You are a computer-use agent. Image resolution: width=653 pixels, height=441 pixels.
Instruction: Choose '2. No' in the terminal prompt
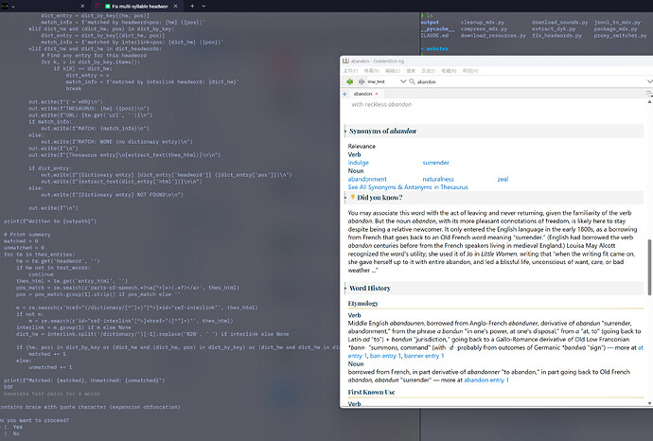pyautogui.click(x=12, y=433)
